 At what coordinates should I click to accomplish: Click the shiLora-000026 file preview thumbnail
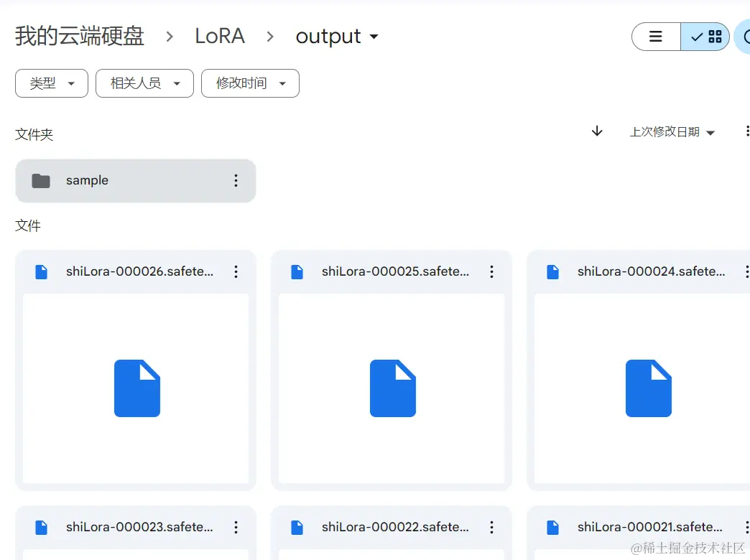point(136,388)
